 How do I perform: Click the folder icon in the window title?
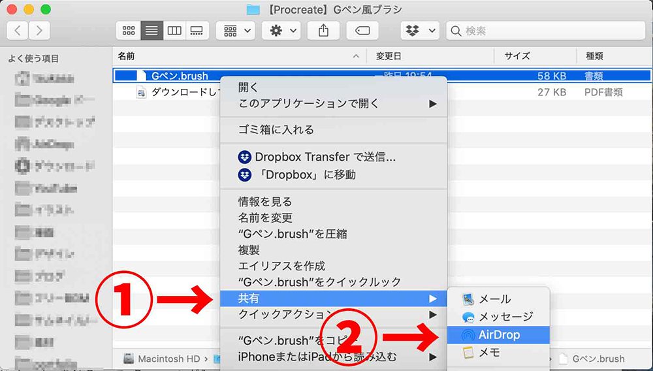pyautogui.click(x=253, y=9)
